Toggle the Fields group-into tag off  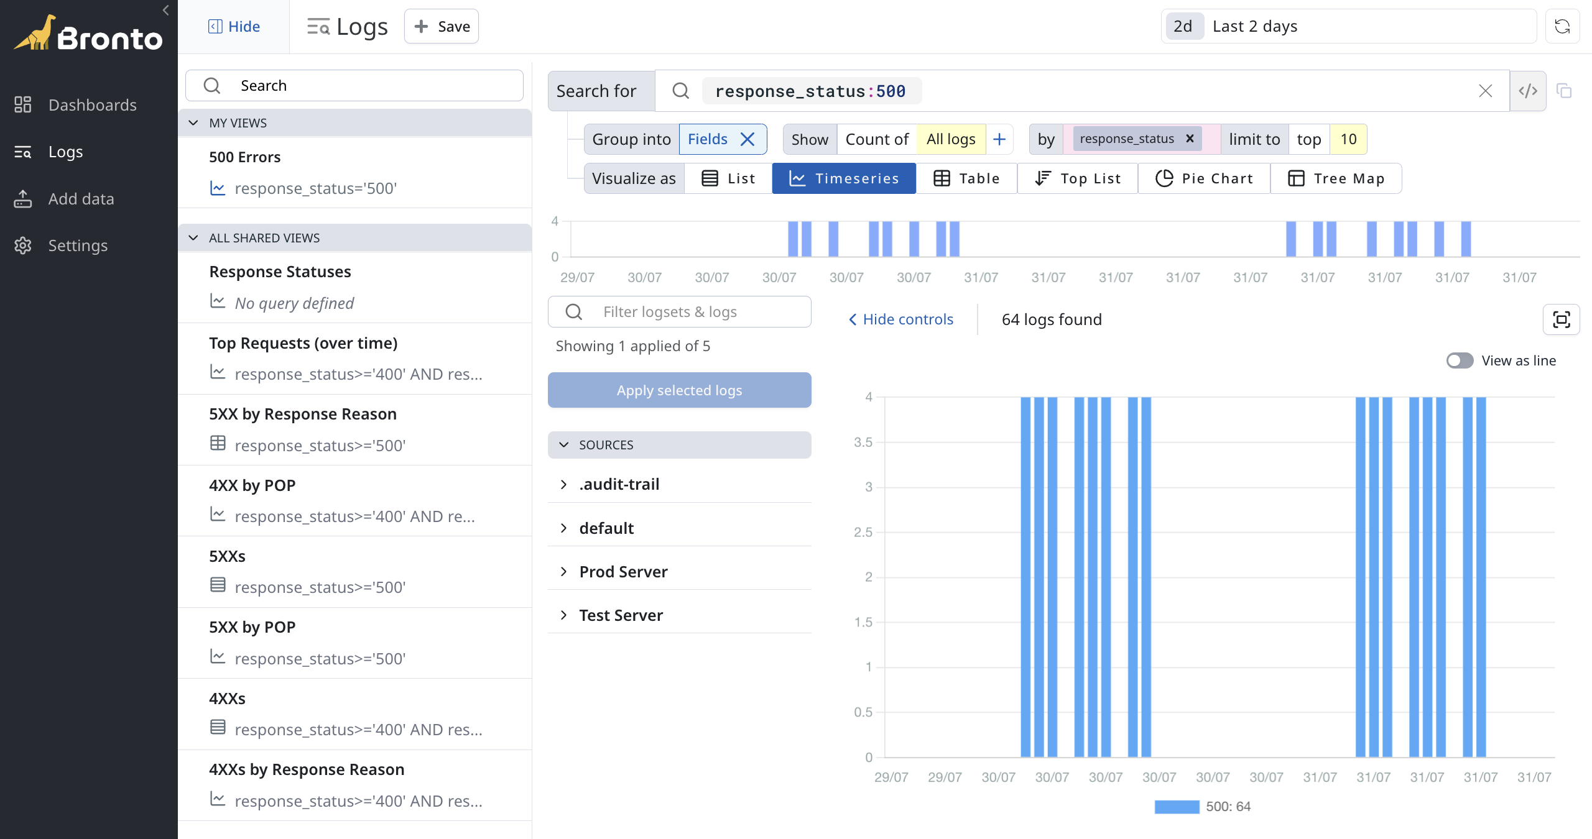[747, 138]
